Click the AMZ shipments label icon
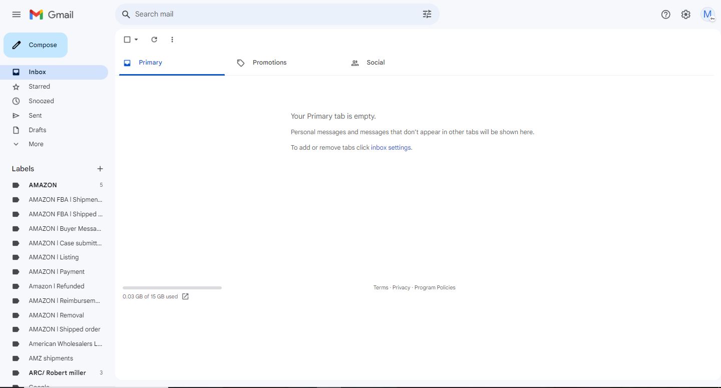This screenshot has width=721, height=388. pyautogui.click(x=16, y=358)
